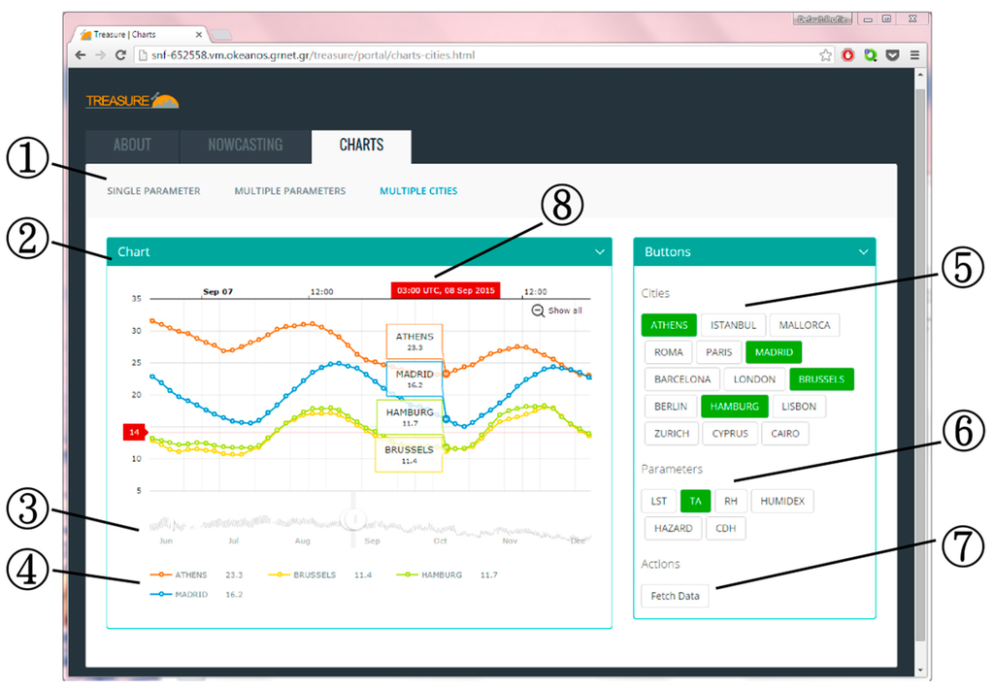Enable the CYPRUS city toggle
This screenshot has width=994, height=689.
click(x=730, y=434)
